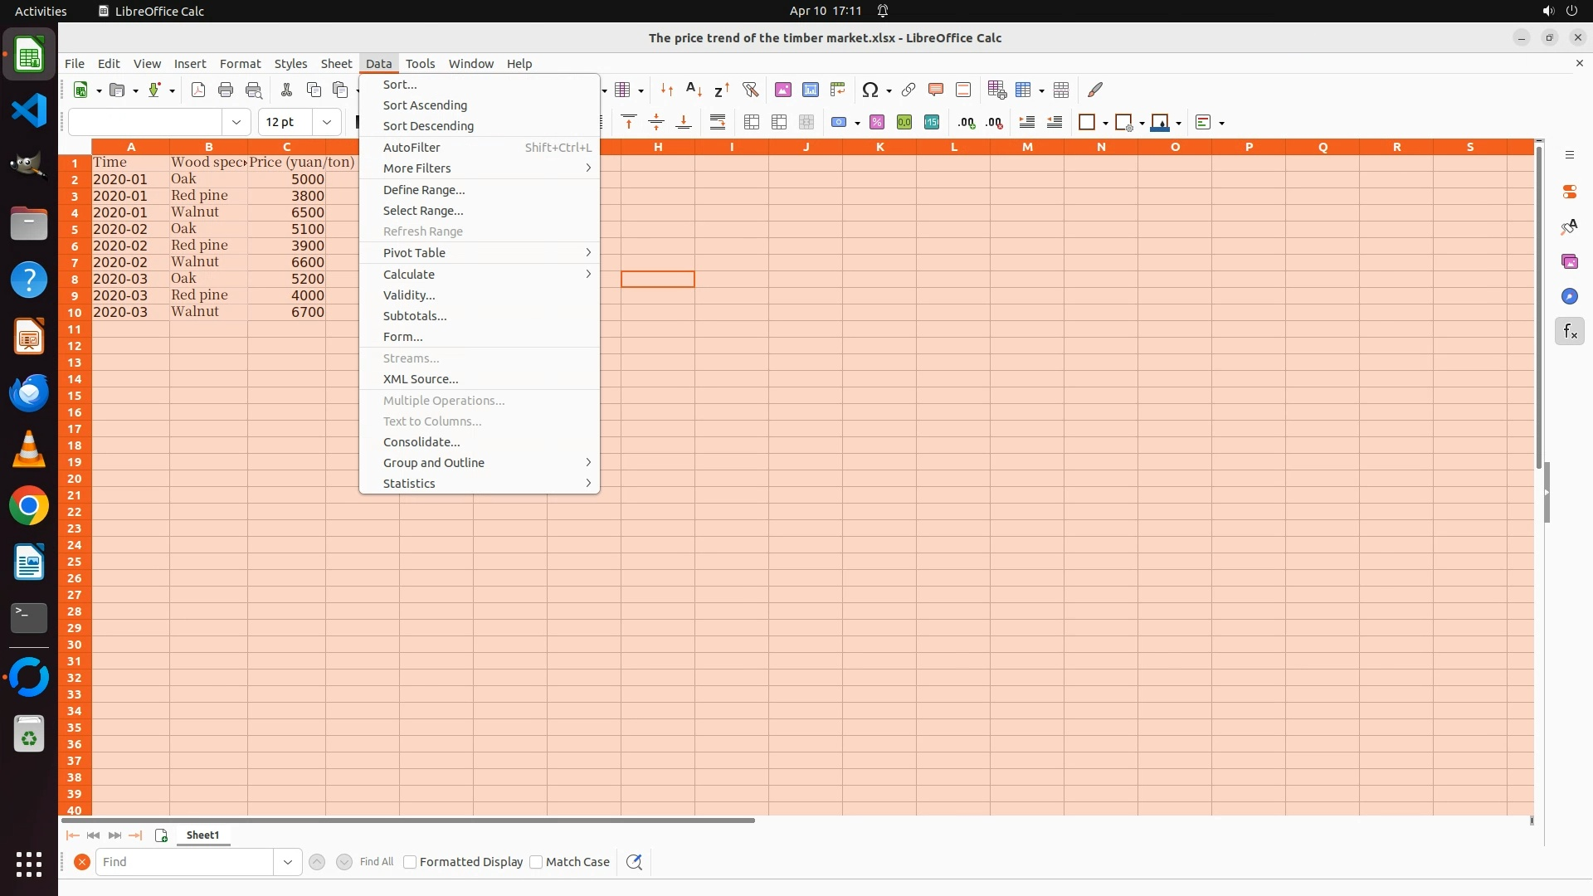
Task: Apply the background color swatch button
Action: coord(1161,123)
